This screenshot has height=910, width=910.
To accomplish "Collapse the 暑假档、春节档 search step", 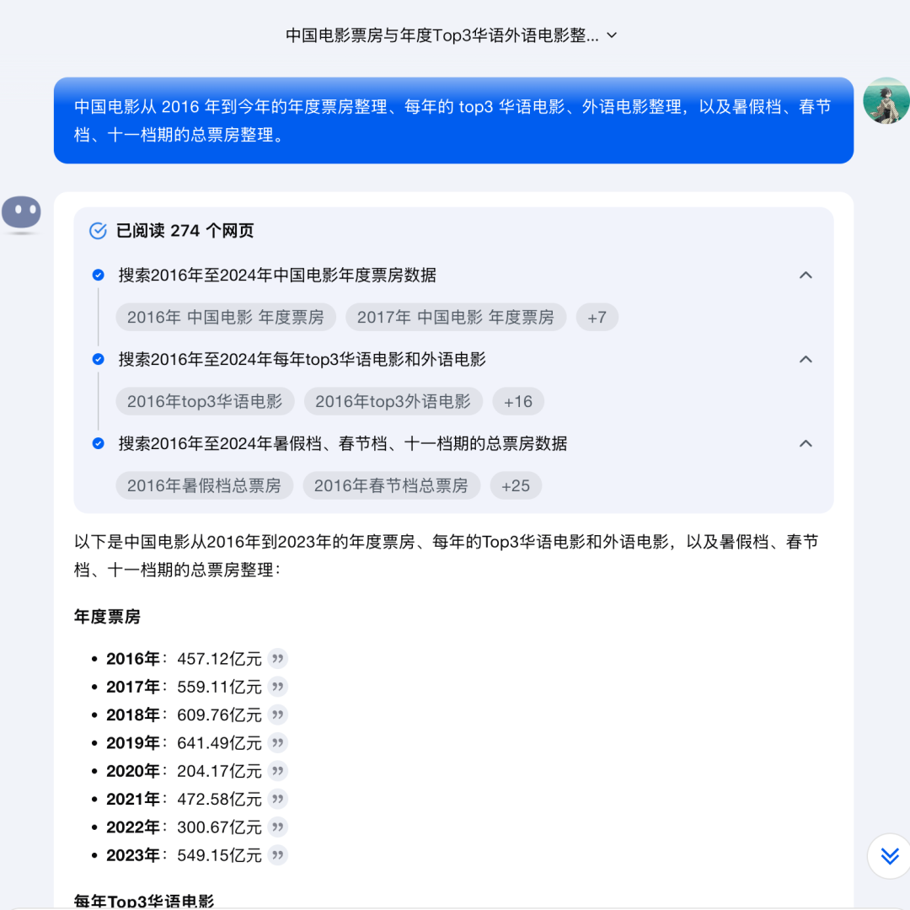I will tap(806, 444).
